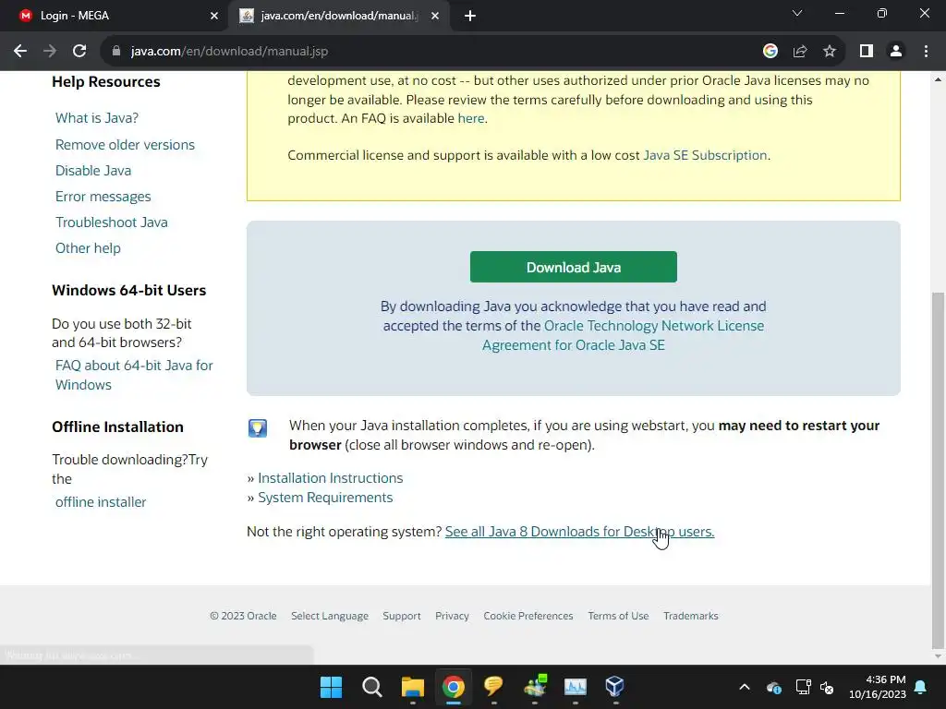This screenshot has width=946, height=709.
Task: Click the padlock site info icon
Action: (116, 52)
